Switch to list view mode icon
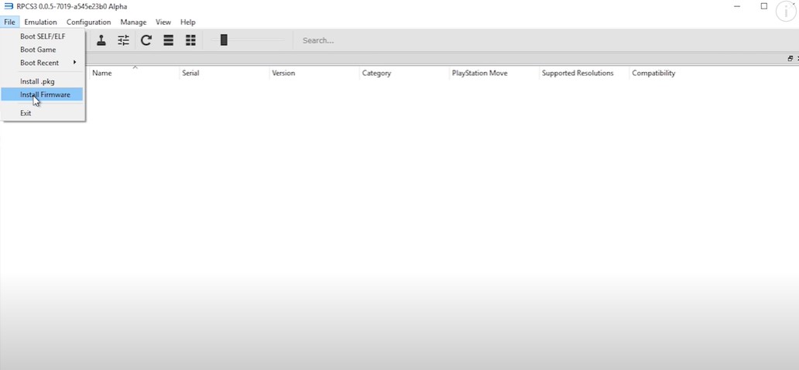This screenshot has height=370, width=799. pyautogui.click(x=168, y=40)
